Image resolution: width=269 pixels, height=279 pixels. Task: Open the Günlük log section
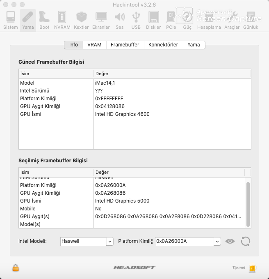point(251,20)
